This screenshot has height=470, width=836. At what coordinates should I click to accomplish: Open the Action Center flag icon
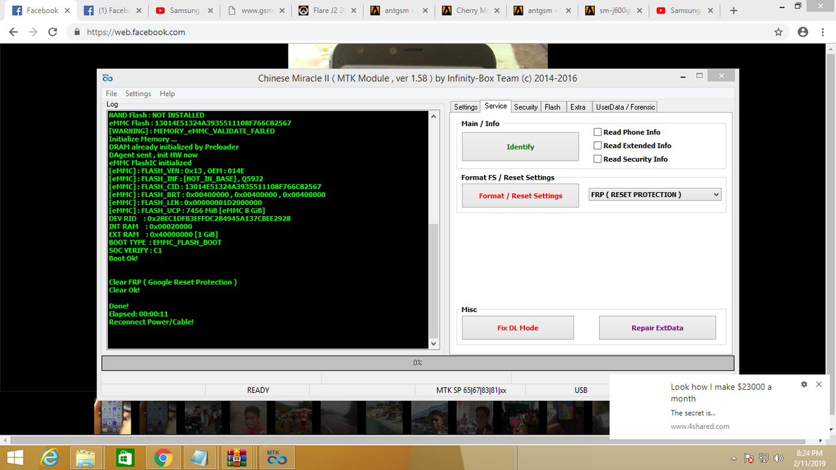[749, 458]
